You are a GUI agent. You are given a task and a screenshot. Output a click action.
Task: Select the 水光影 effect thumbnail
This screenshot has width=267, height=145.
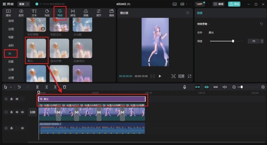[x=82, y=25]
